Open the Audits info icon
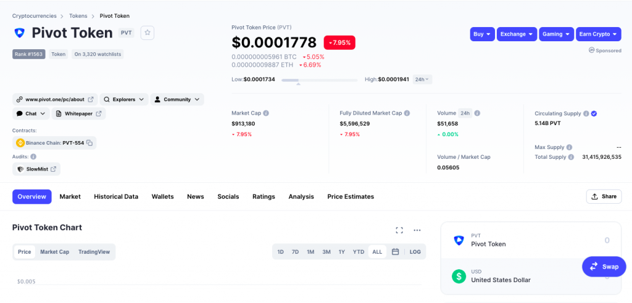The image size is (632, 303). tap(33, 156)
